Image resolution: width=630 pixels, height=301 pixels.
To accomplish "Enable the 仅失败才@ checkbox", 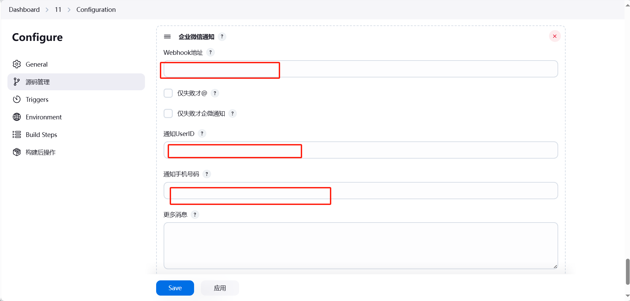I will coord(168,93).
